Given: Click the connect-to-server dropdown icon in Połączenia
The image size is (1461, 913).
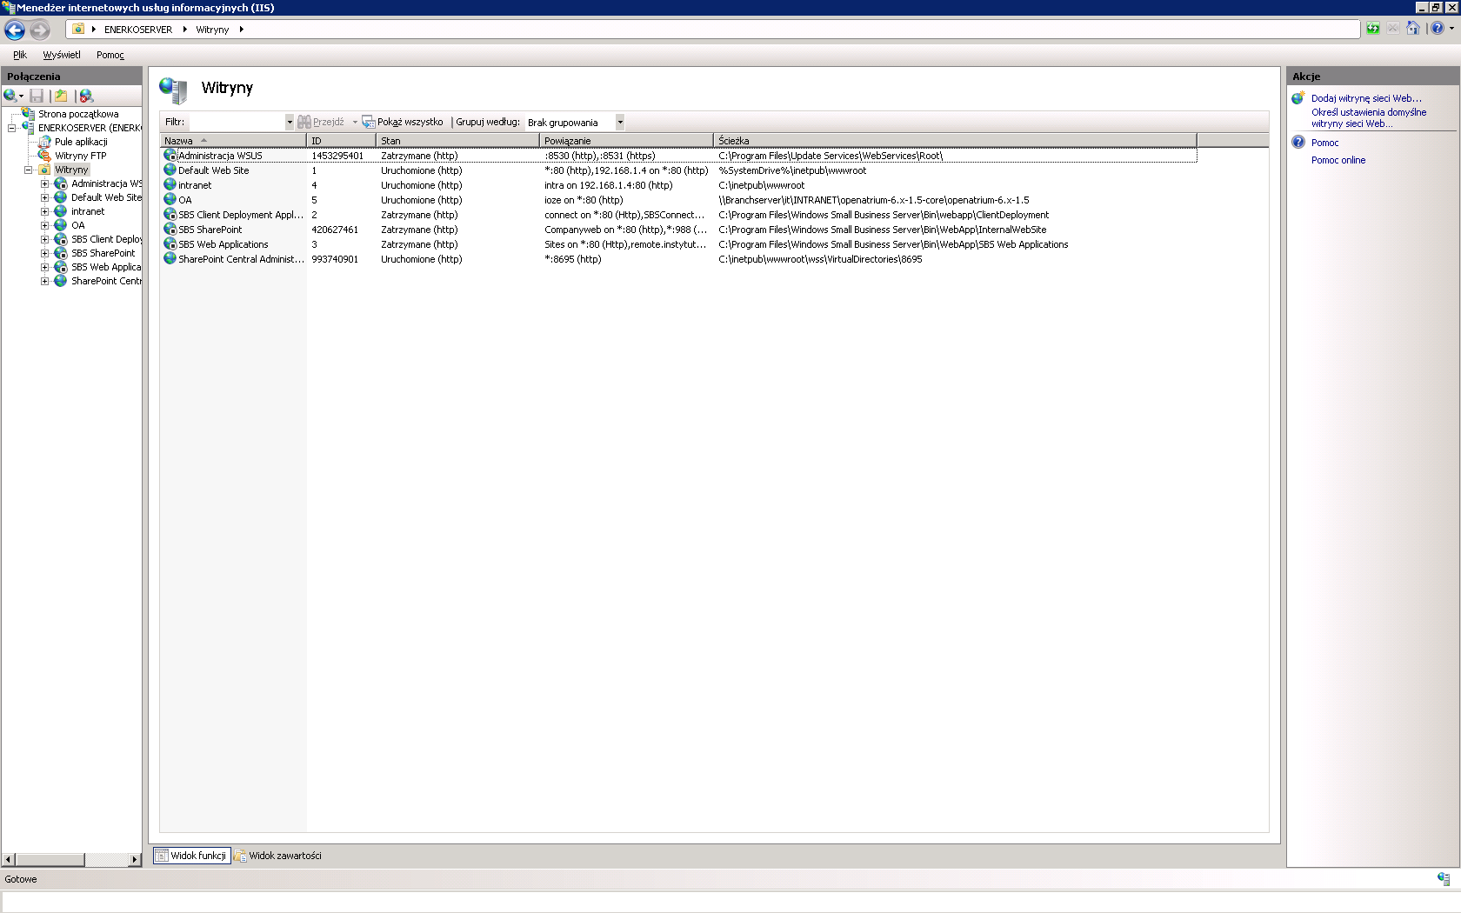Looking at the screenshot, I should [21, 97].
